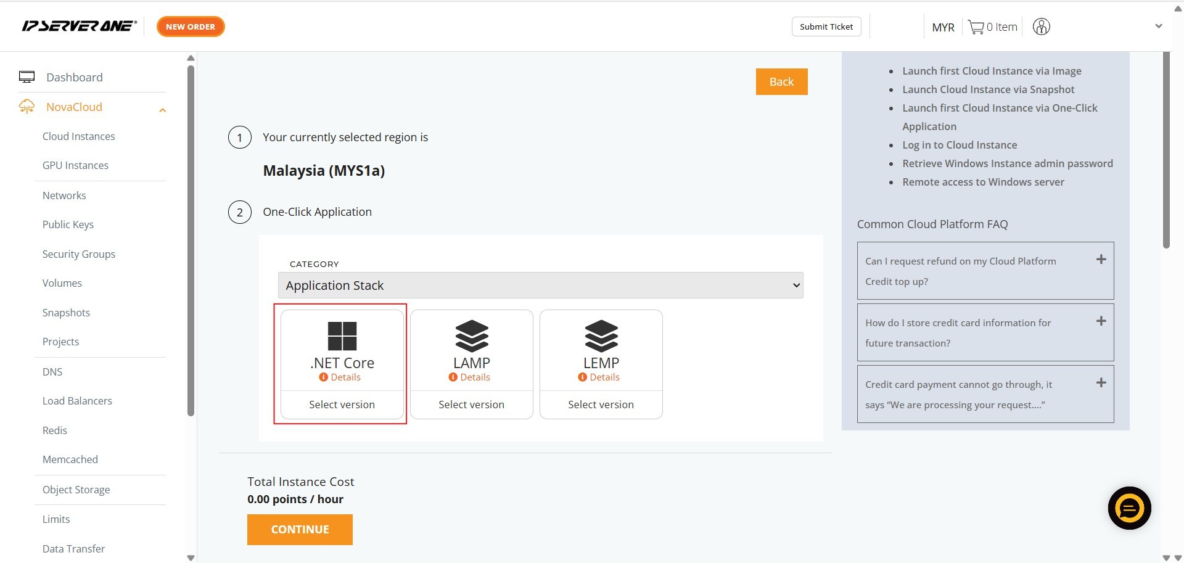
Task: Open the live chat bubble icon
Action: click(x=1129, y=508)
